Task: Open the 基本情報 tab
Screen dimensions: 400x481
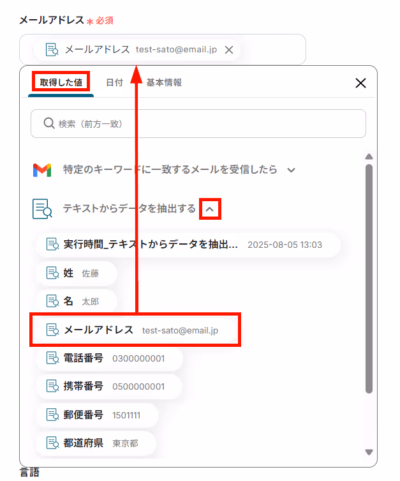Action: coord(164,82)
